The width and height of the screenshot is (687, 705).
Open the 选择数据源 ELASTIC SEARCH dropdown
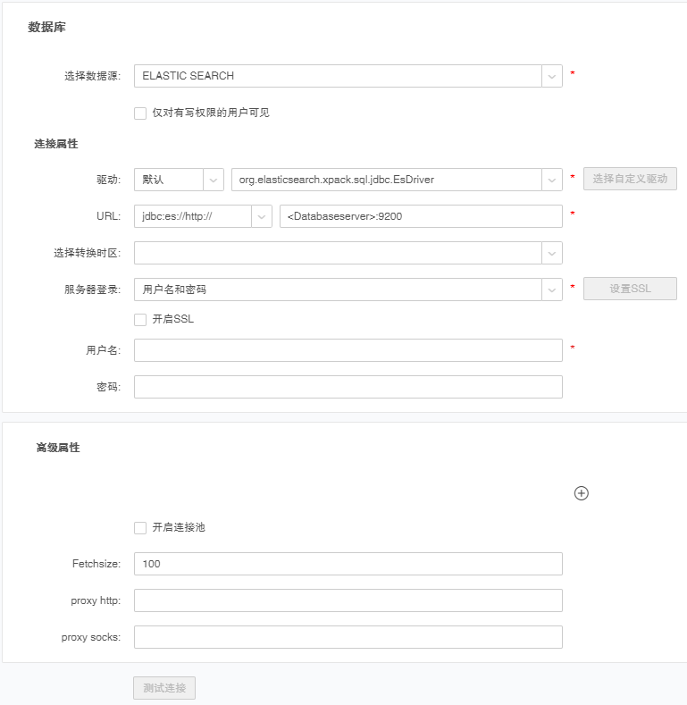(x=348, y=76)
